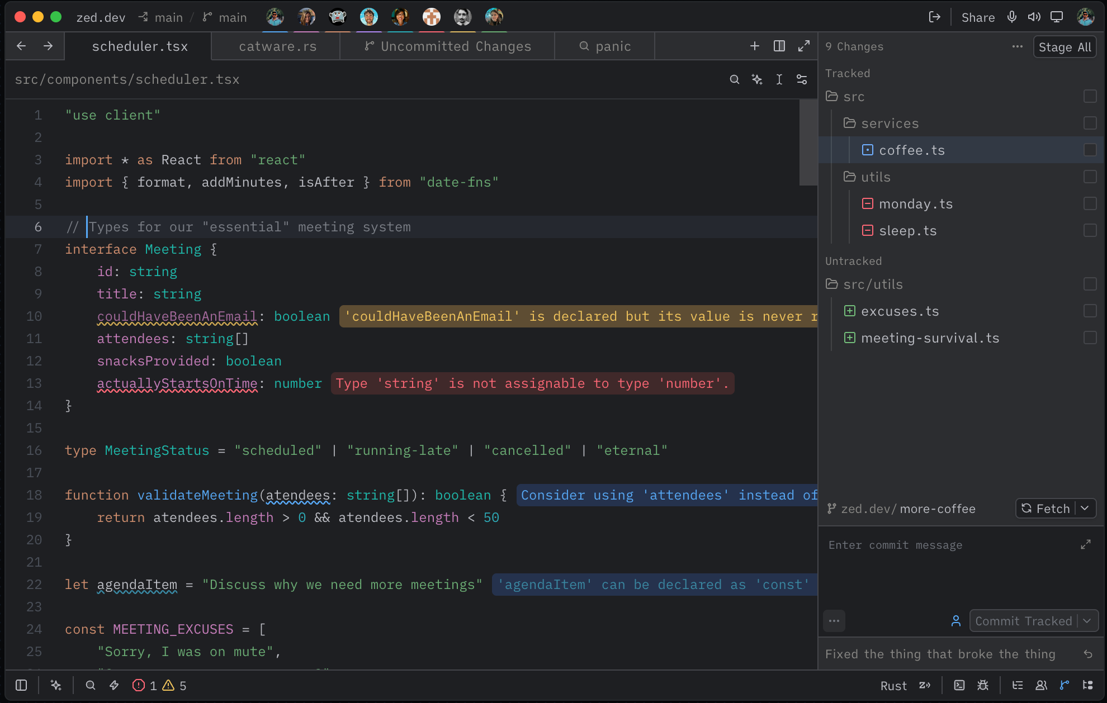Select the scheduler.tsx tab
This screenshot has height=703, width=1107.
(x=139, y=46)
